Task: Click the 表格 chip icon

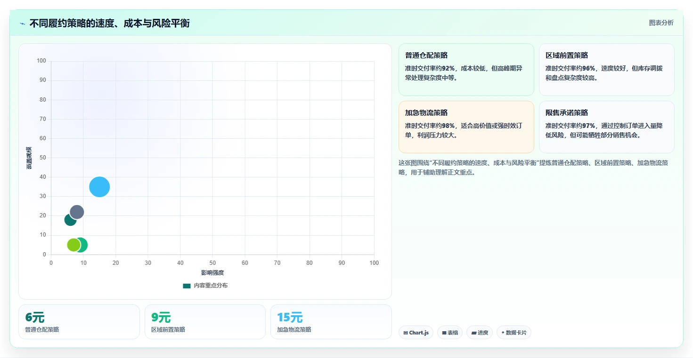Action: click(x=444, y=333)
